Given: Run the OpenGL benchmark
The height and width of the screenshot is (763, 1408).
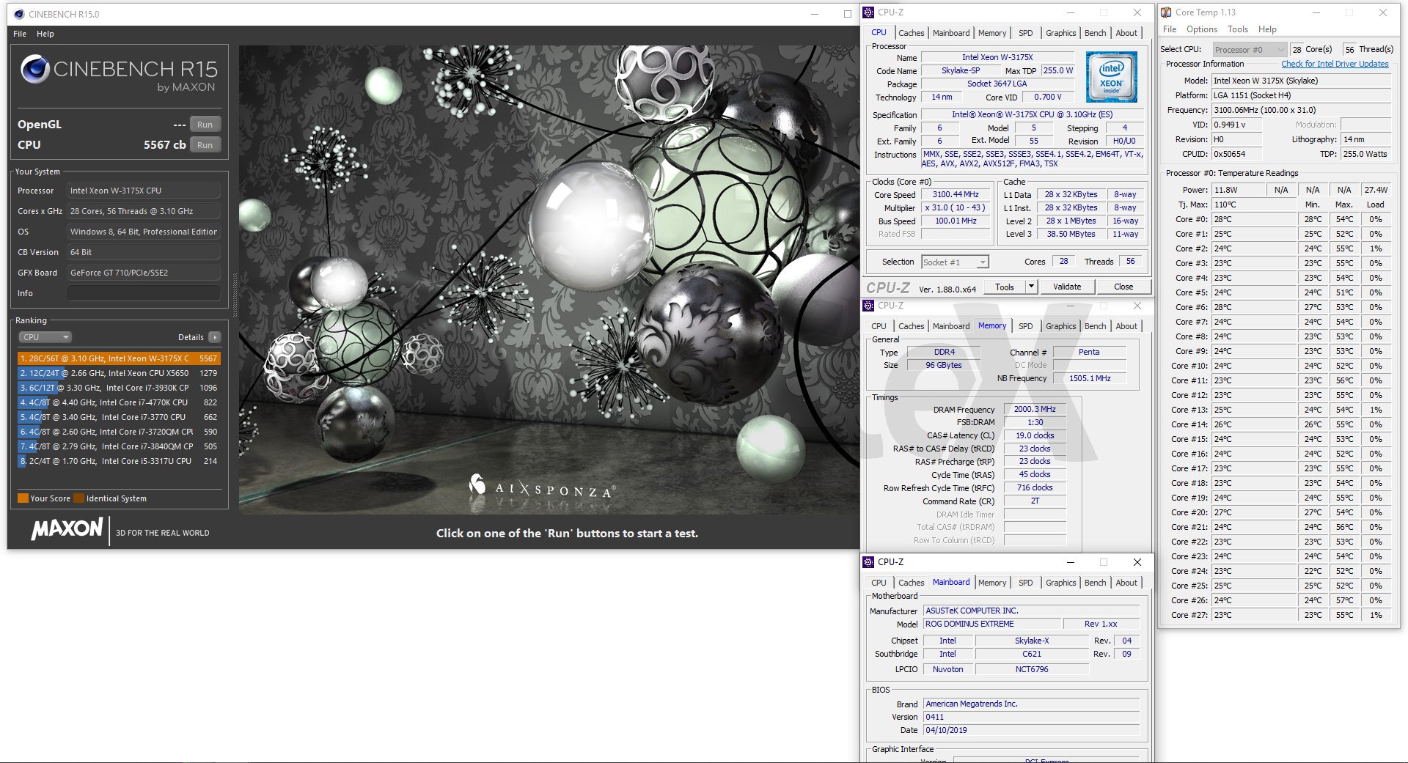Looking at the screenshot, I should pos(205,125).
